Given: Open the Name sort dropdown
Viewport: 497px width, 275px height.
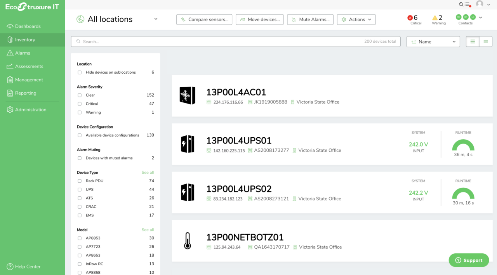Looking at the screenshot, I should pos(433,42).
